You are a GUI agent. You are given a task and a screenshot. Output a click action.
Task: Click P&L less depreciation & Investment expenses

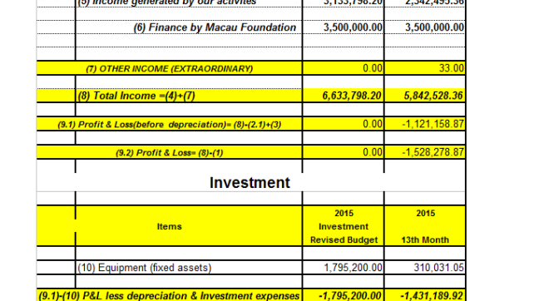point(169,295)
